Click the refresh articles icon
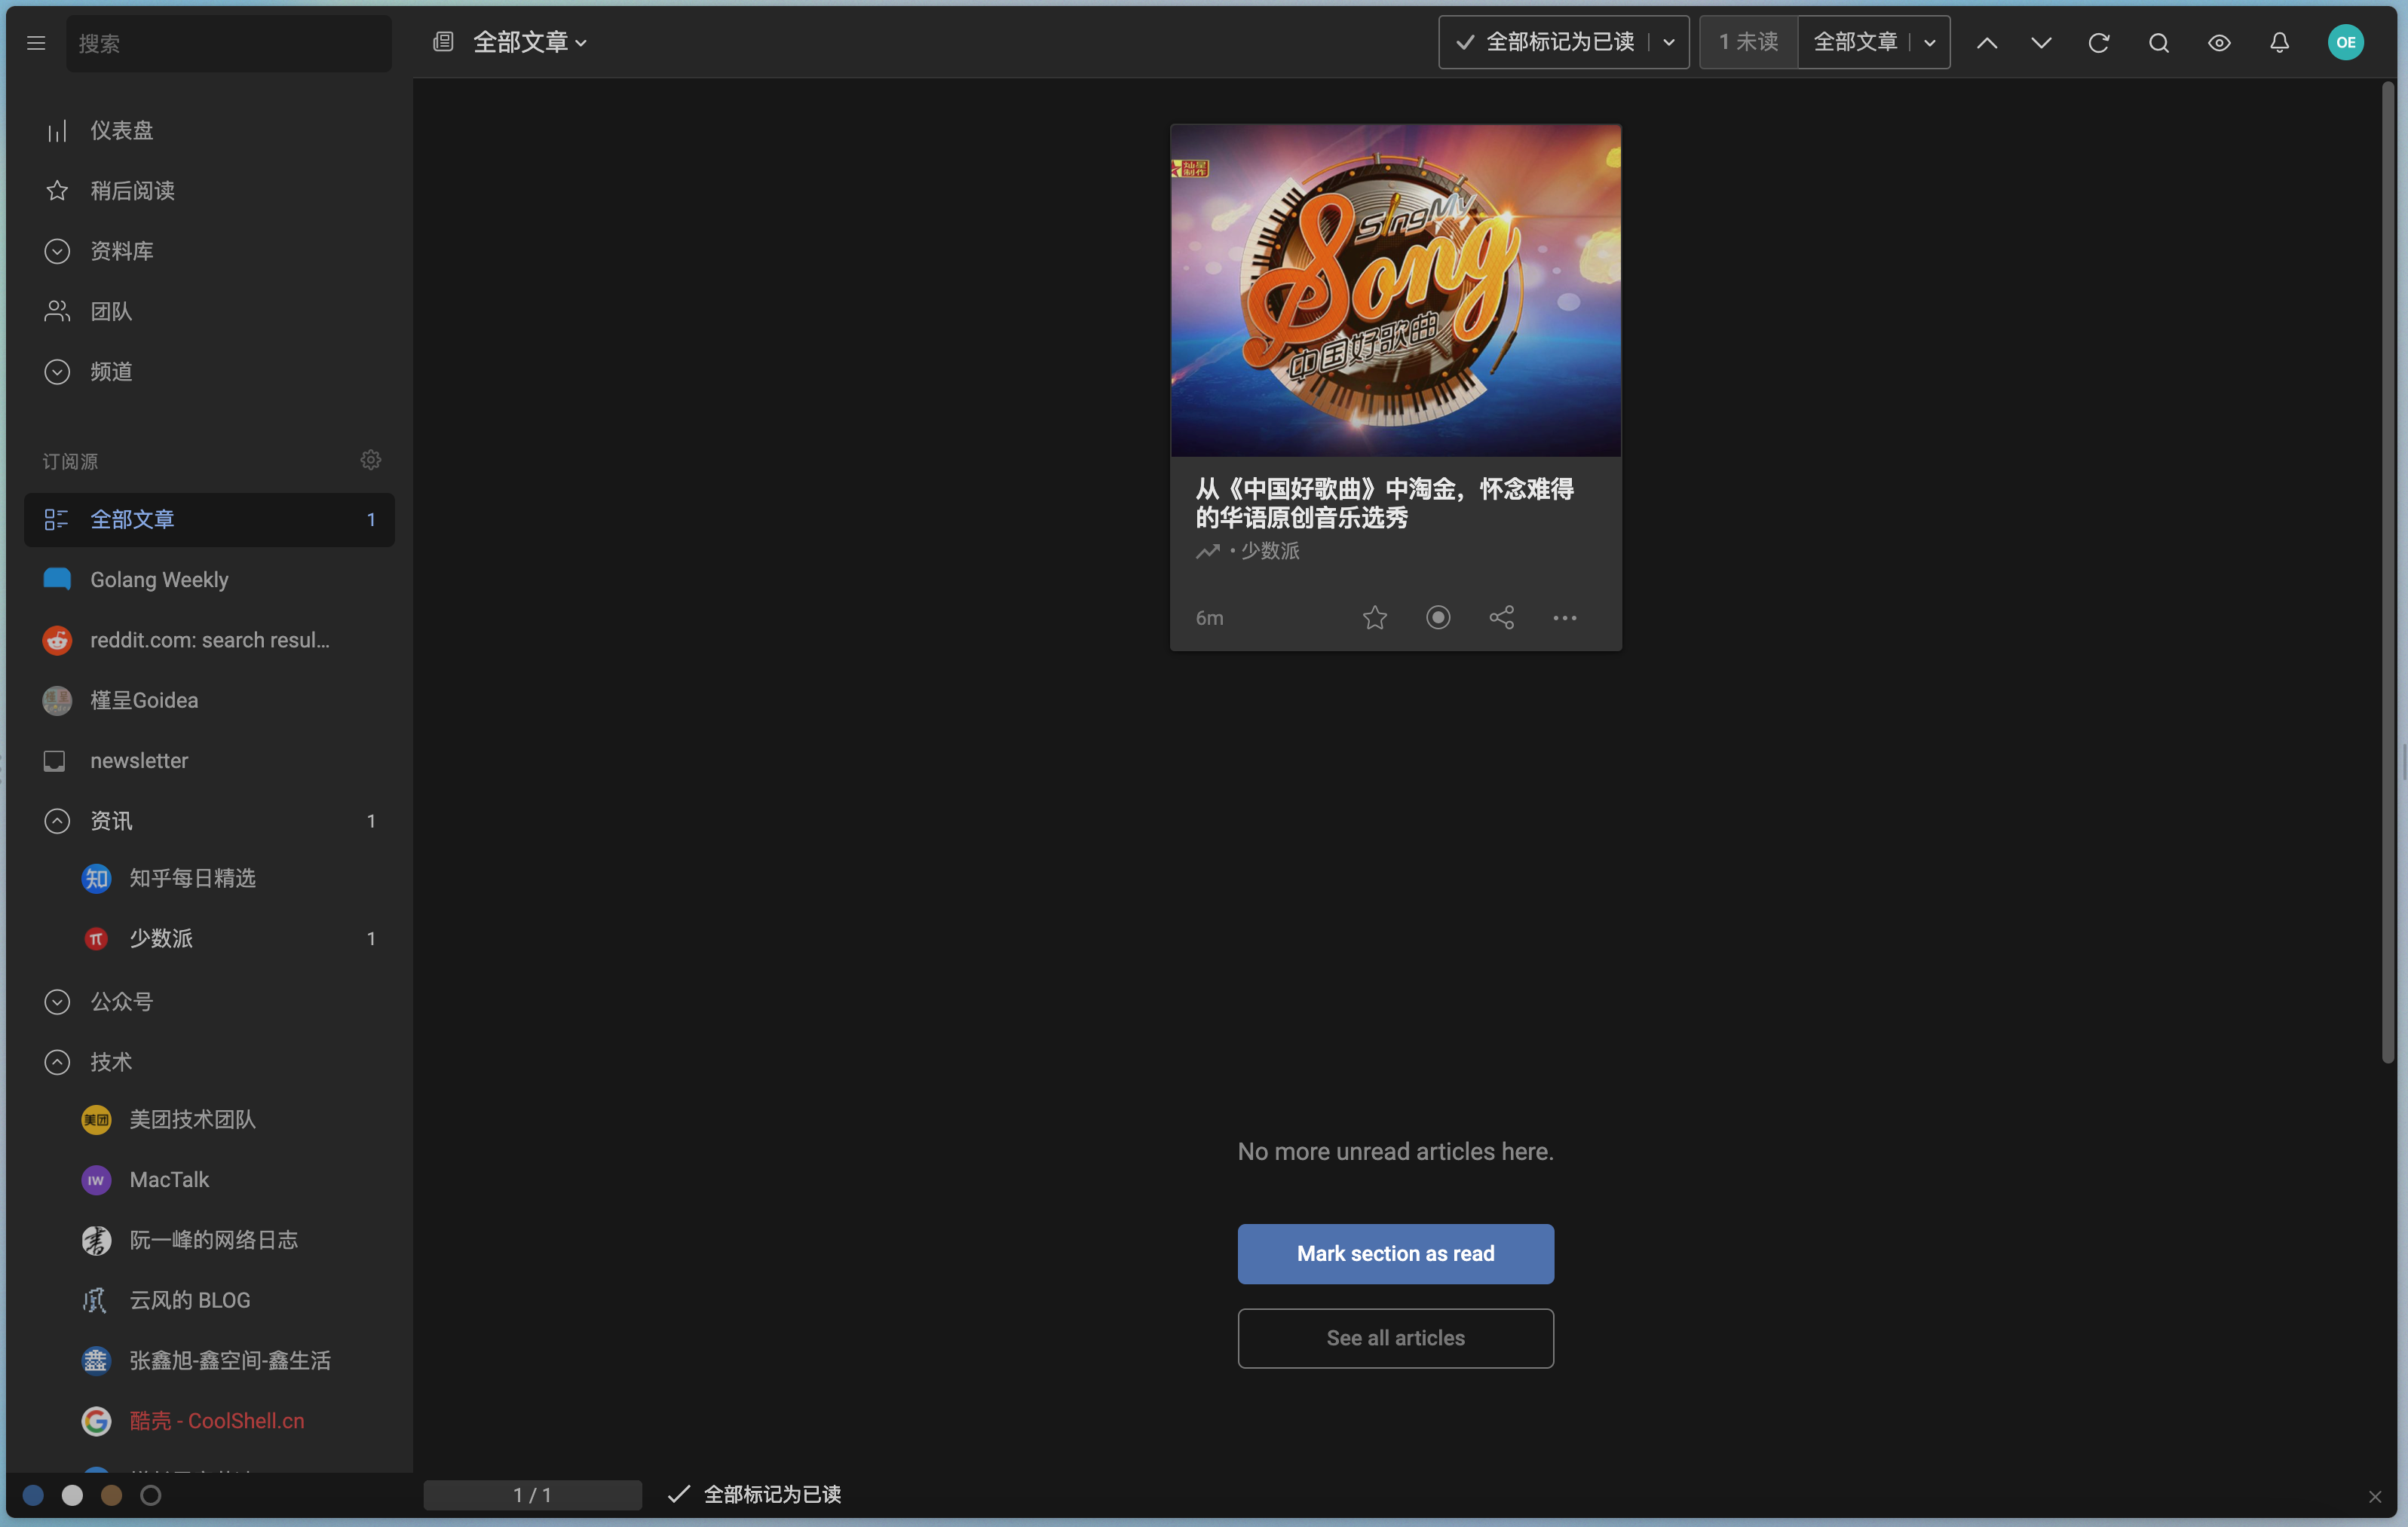The width and height of the screenshot is (2408, 1527). click(x=2099, y=43)
